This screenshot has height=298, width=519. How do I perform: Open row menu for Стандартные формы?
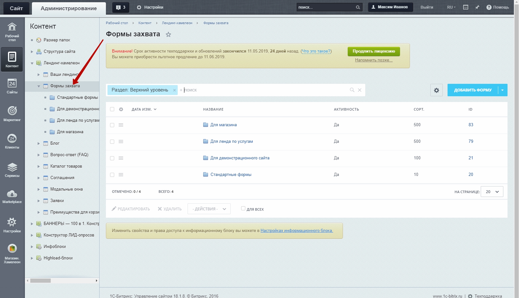121,175
